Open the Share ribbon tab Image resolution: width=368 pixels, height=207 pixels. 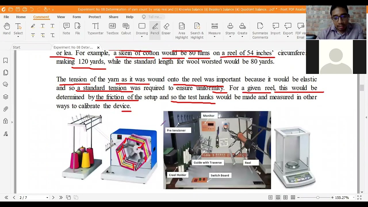pyautogui.click(x=114, y=17)
